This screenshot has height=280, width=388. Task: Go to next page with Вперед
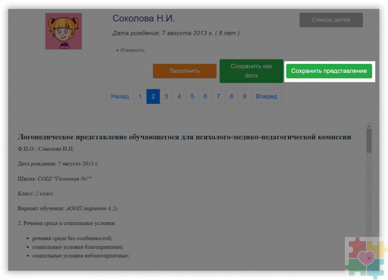point(266,96)
